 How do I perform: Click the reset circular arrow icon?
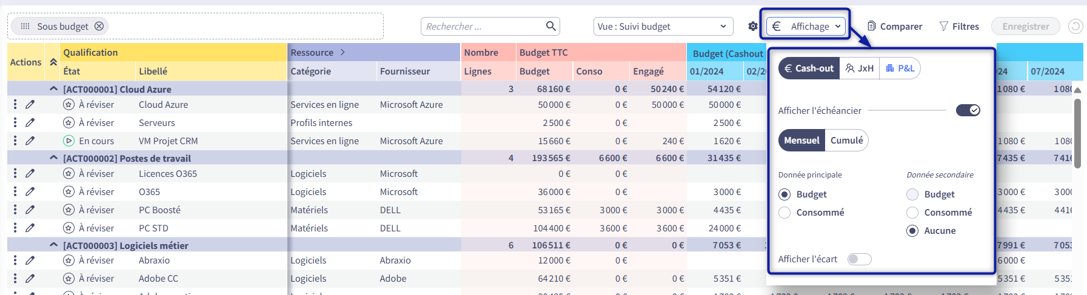1075,26
